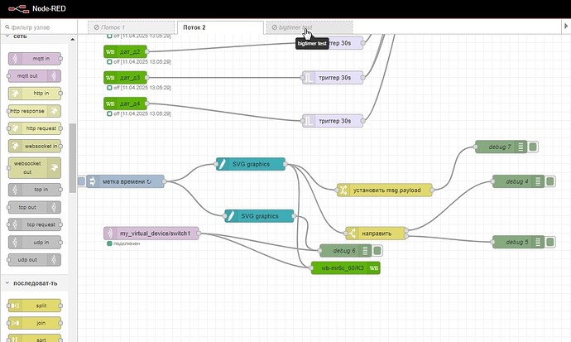Select the debug 5 node body

pos(519,242)
